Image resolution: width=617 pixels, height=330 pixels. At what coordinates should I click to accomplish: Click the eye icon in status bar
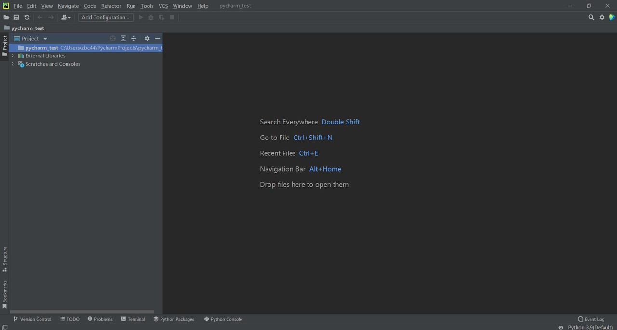(x=561, y=327)
